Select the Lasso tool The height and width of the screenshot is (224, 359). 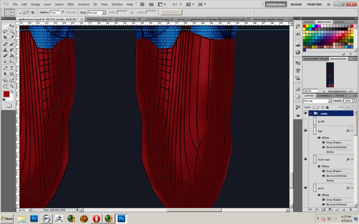[5, 31]
